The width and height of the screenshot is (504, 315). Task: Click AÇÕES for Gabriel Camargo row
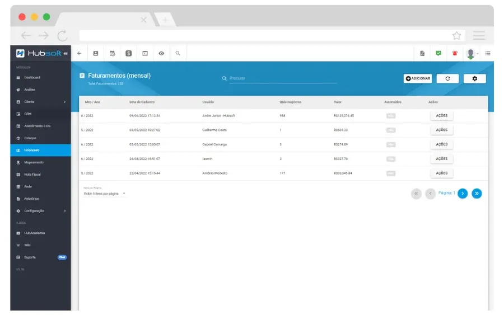pos(442,144)
